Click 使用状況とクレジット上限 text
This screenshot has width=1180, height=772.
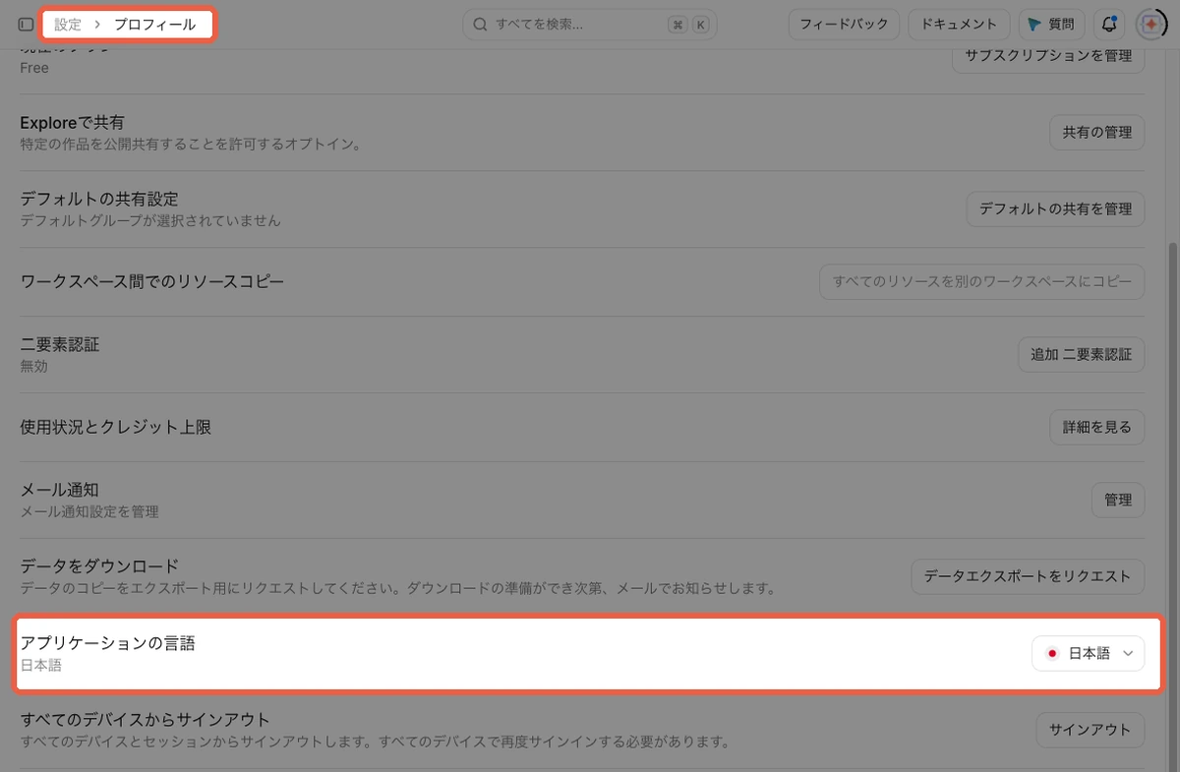[116, 427]
